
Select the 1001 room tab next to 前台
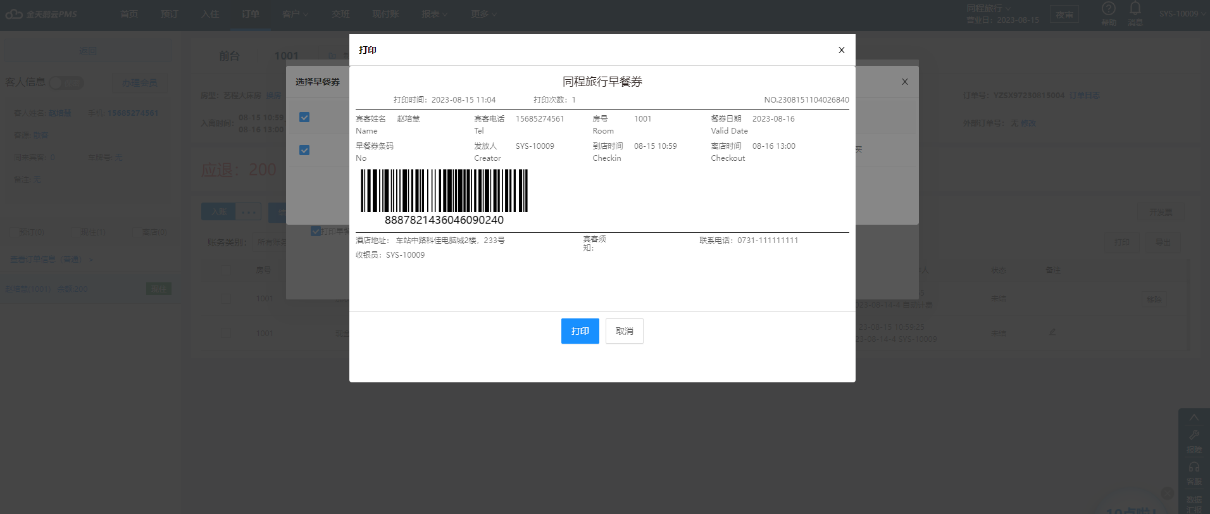coord(286,56)
